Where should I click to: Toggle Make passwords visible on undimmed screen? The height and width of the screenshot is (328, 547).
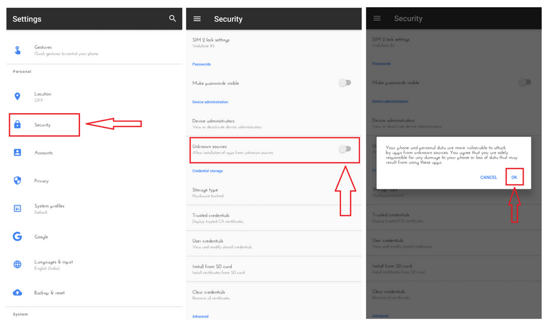pos(345,83)
